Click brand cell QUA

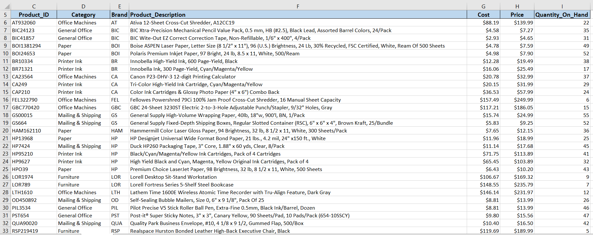120,223
